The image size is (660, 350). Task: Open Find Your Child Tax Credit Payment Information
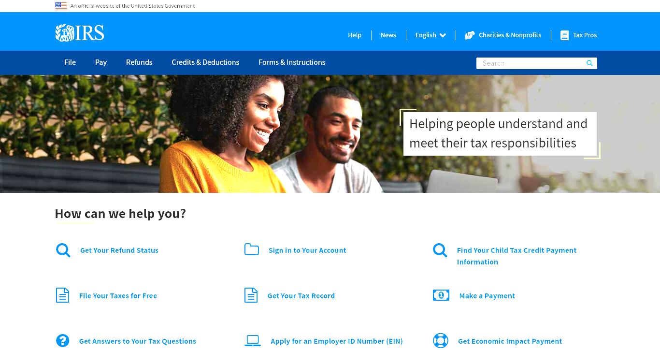pos(517,256)
